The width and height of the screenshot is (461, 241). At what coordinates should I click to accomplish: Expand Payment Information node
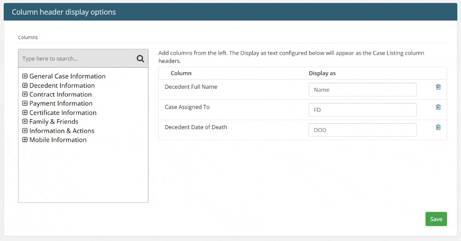(25, 103)
